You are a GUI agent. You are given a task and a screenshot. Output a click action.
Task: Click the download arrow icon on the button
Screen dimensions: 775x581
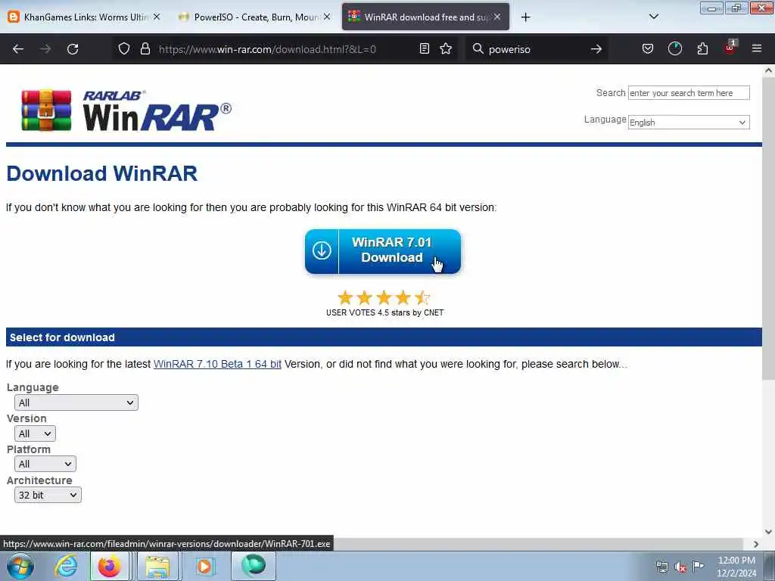(x=322, y=250)
